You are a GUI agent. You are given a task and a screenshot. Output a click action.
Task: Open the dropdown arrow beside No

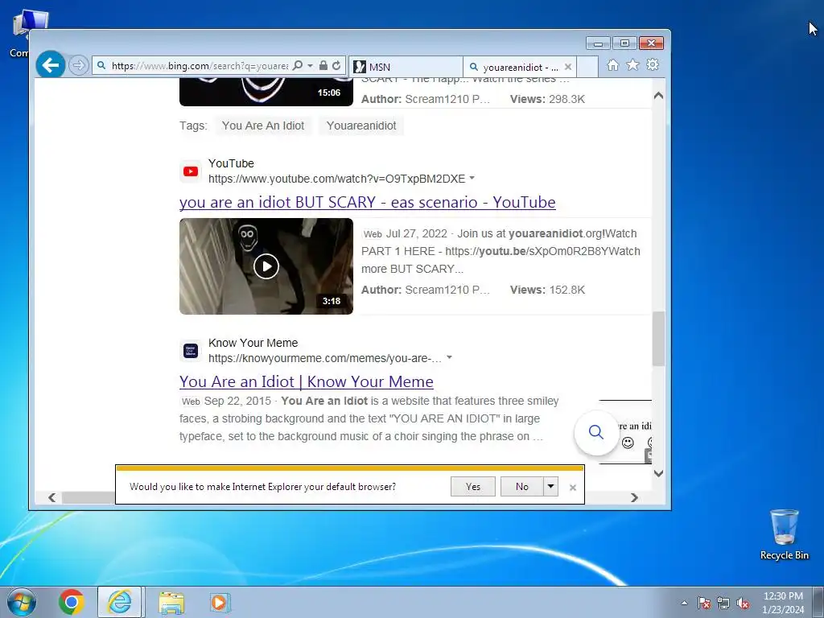550,487
